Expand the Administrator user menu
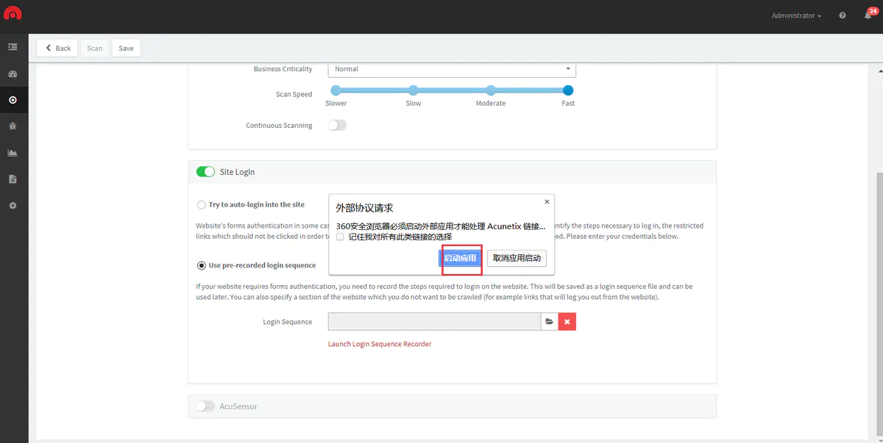Screen dimensions: 883x443 (796, 15)
